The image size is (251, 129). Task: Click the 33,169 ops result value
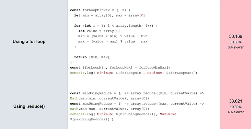236,36
